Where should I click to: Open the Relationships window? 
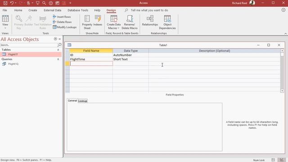coord(150,21)
